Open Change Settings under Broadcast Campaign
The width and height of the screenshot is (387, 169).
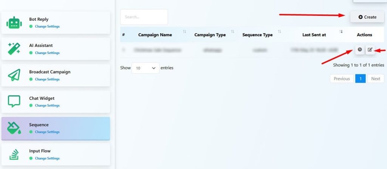tap(47, 80)
